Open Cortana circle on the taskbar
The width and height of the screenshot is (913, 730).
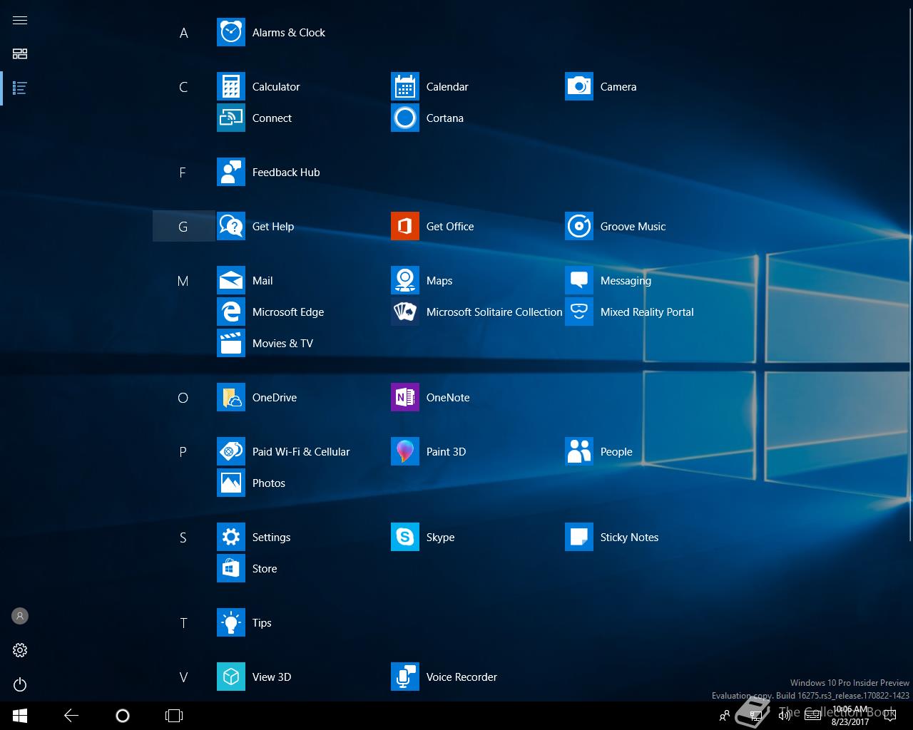coord(123,716)
